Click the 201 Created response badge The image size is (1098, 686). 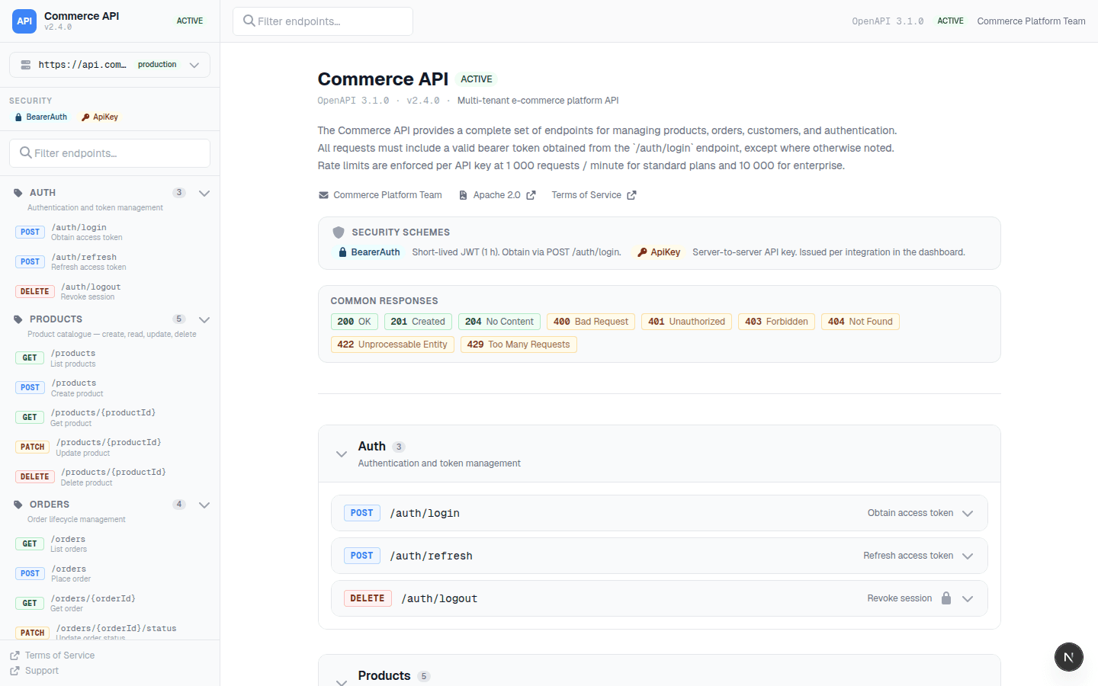[x=418, y=322]
